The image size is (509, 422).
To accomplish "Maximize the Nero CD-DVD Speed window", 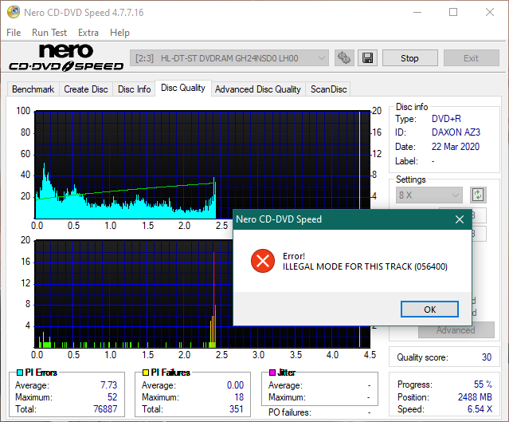I will [453, 12].
